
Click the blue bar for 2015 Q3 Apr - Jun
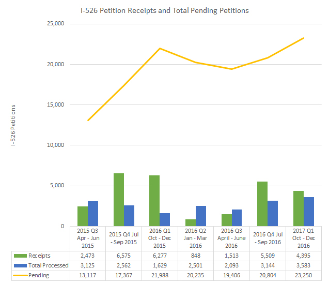point(93,213)
